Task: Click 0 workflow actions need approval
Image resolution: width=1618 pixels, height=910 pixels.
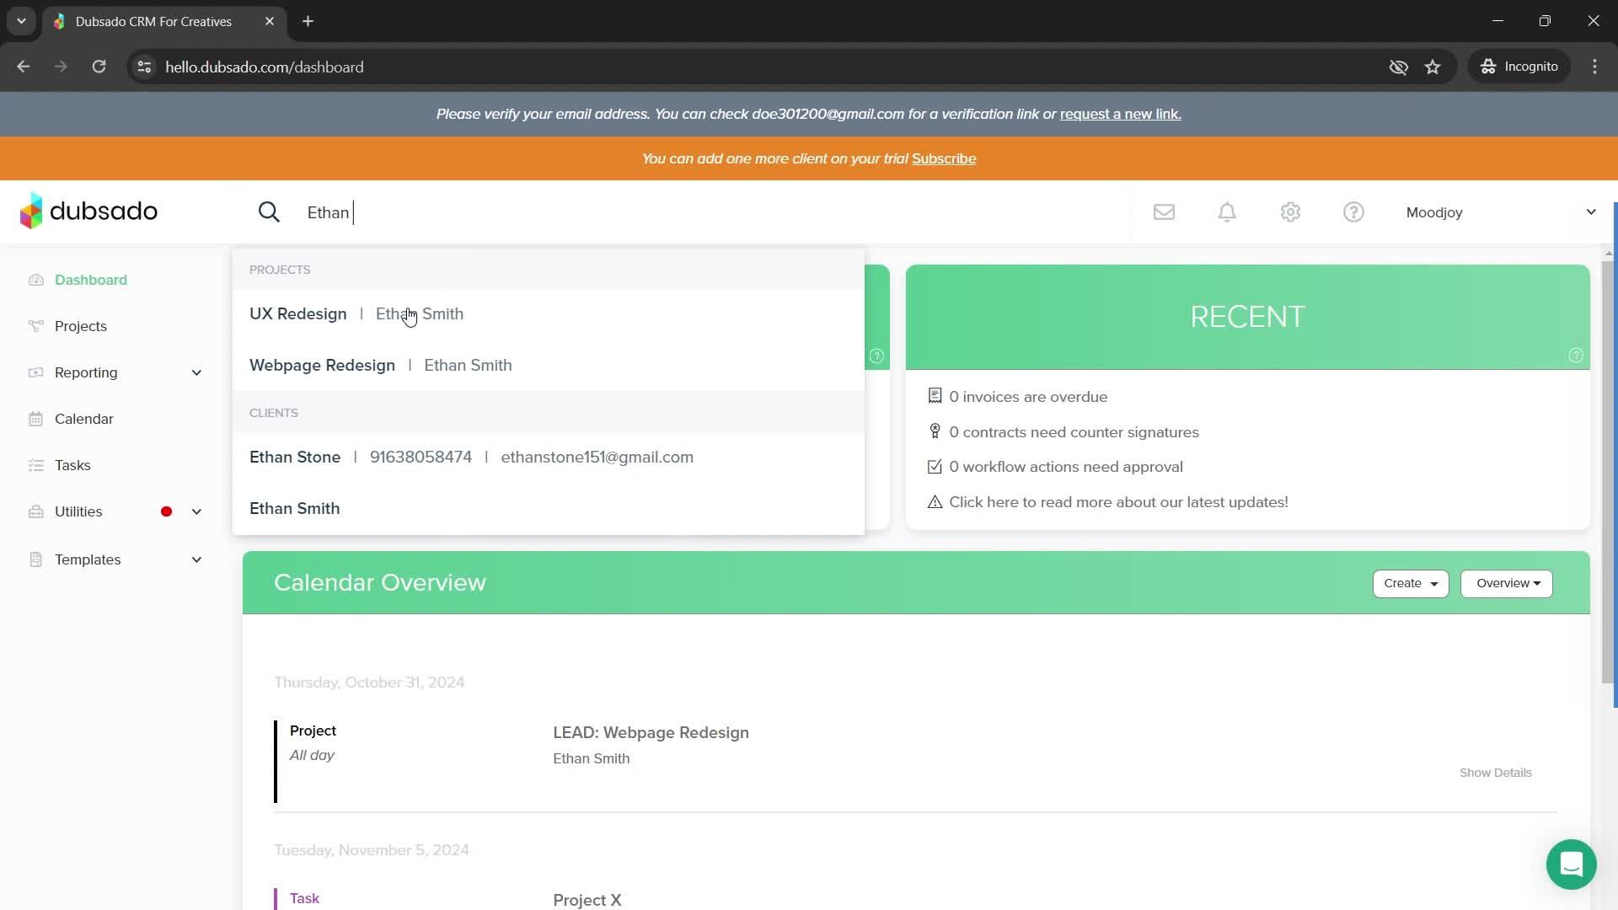Action: coord(1066,467)
